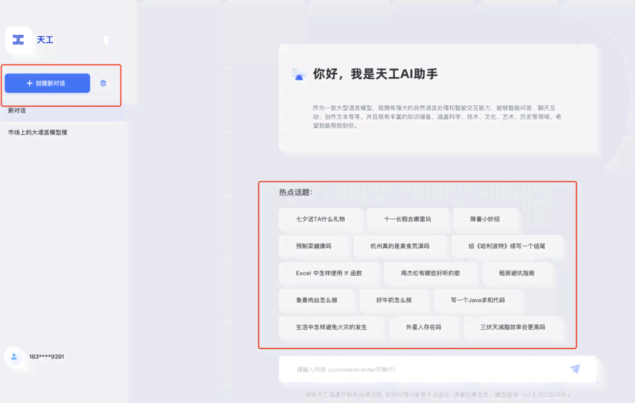Choose 周杰伦有哪些好听的歌 topic

point(431,273)
